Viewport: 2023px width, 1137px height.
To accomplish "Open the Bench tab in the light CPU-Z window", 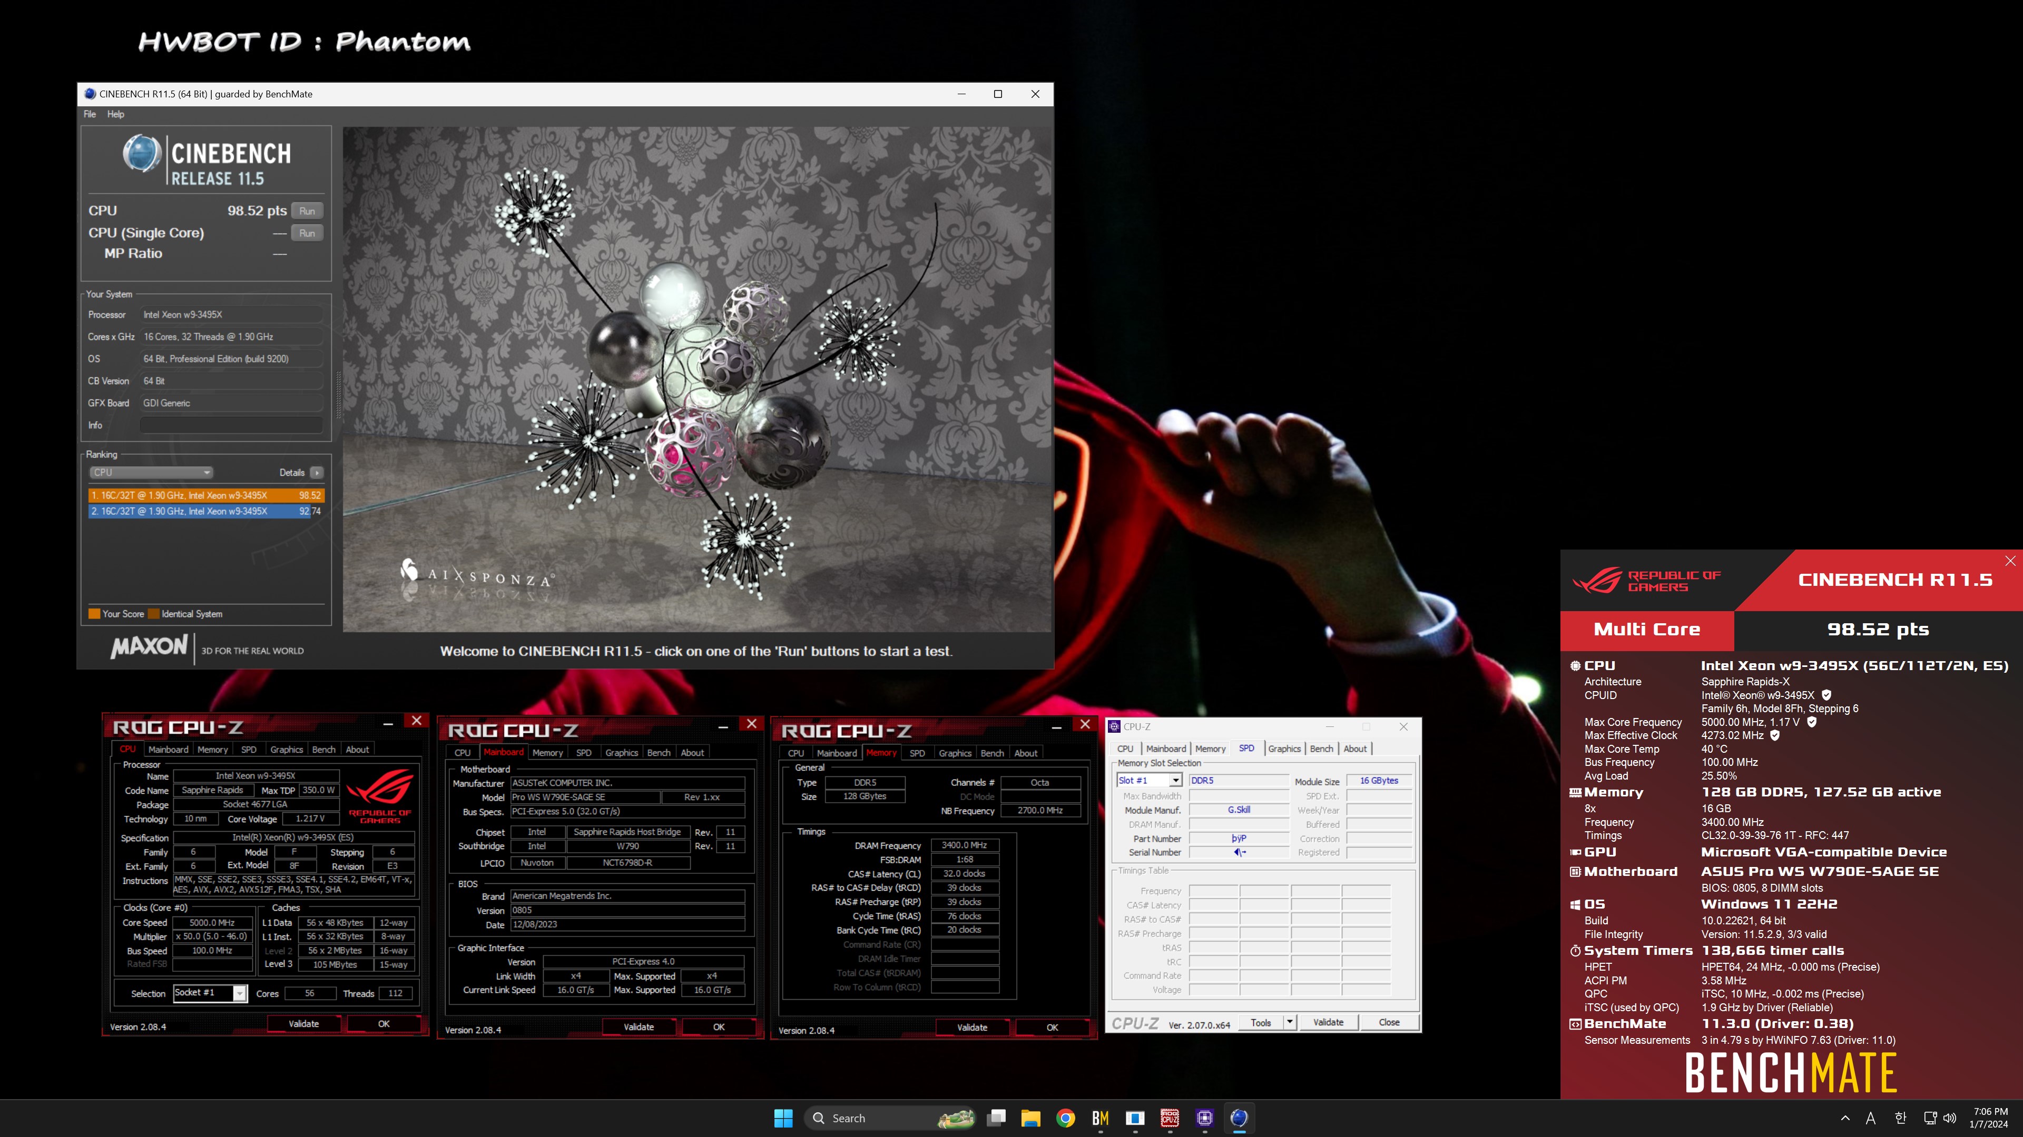I will coord(1322,749).
